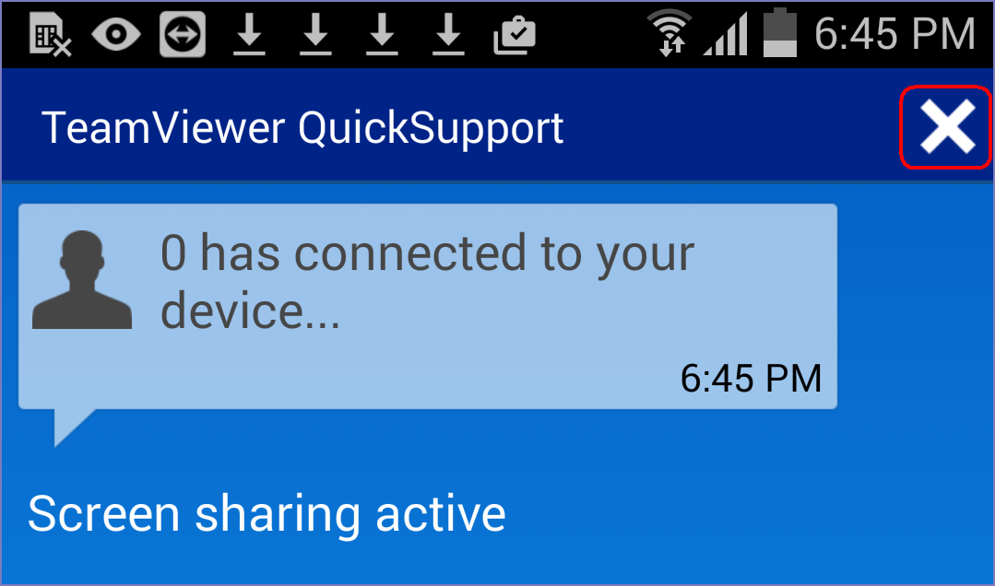The image size is (995, 586).
Task: Tap the user silhouette avatar in message
Action: pos(82,280)
